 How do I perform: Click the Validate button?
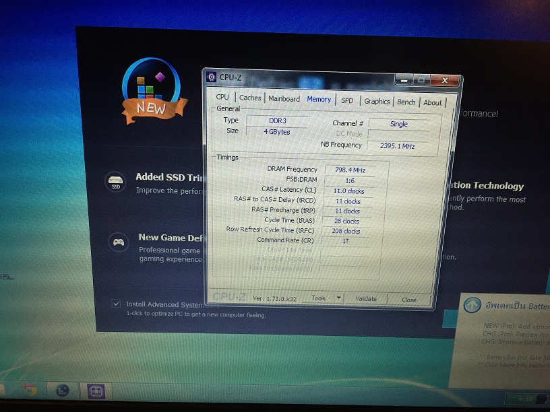366,299
